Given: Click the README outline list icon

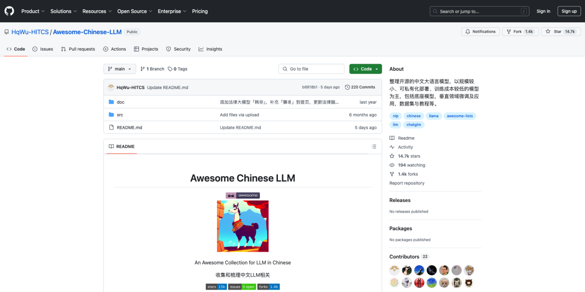Looking at the screenshot, I should pos(374,146).
